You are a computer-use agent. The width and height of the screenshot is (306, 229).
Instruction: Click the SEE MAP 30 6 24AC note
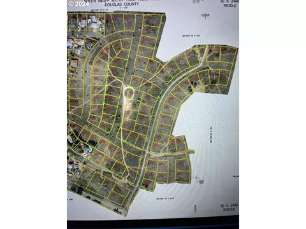pos(165,198)
